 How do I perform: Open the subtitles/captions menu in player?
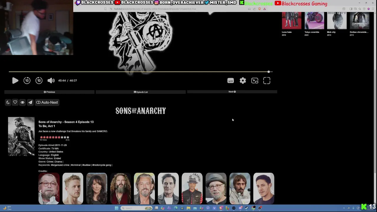click(x=231, y=81)
